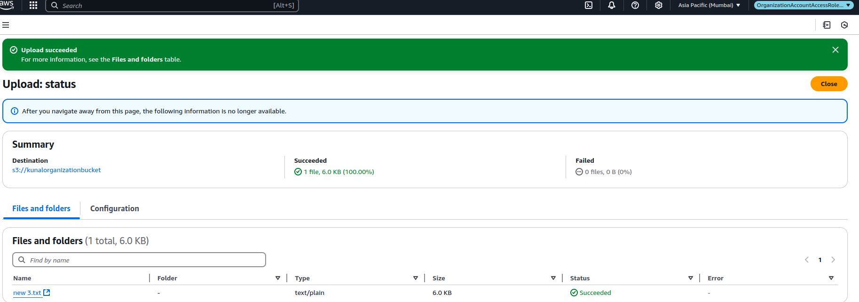
Task: Open the Type column sort dropdown
Action: coord(416,278)
